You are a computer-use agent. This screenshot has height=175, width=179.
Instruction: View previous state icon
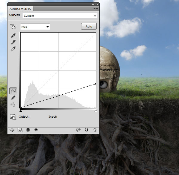click(78, 130)
